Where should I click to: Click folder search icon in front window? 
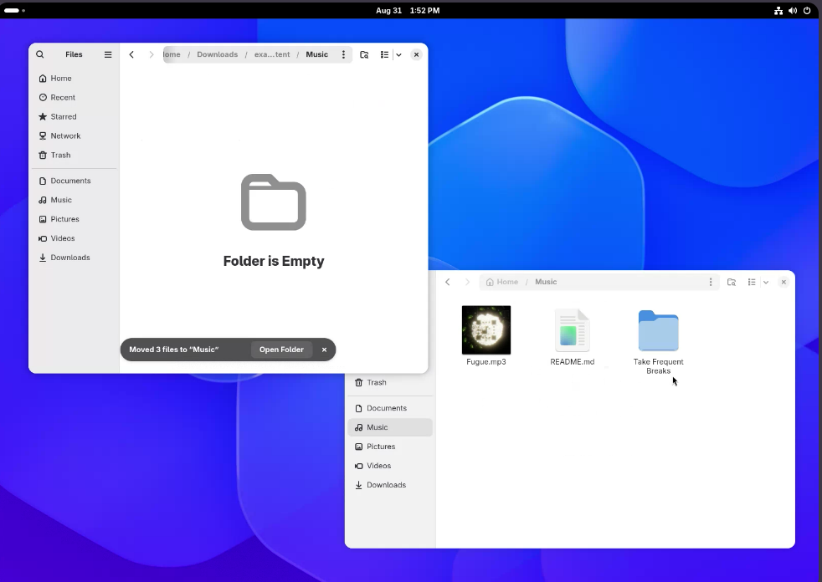tap(364, 54)
